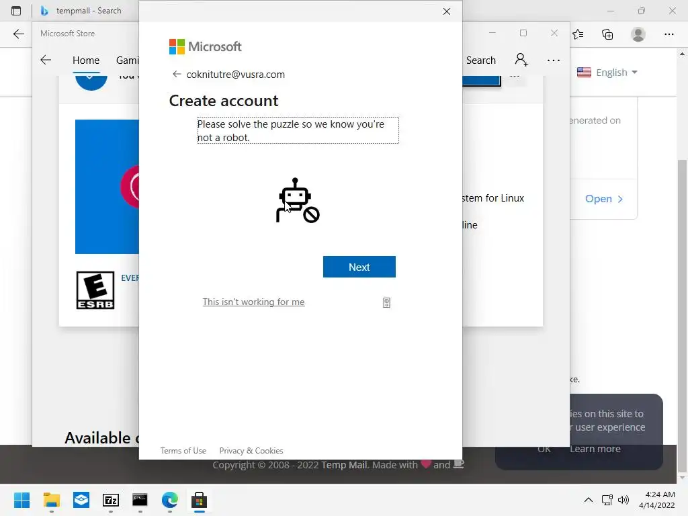Open Edge Favorites star icon

point(578,34)
